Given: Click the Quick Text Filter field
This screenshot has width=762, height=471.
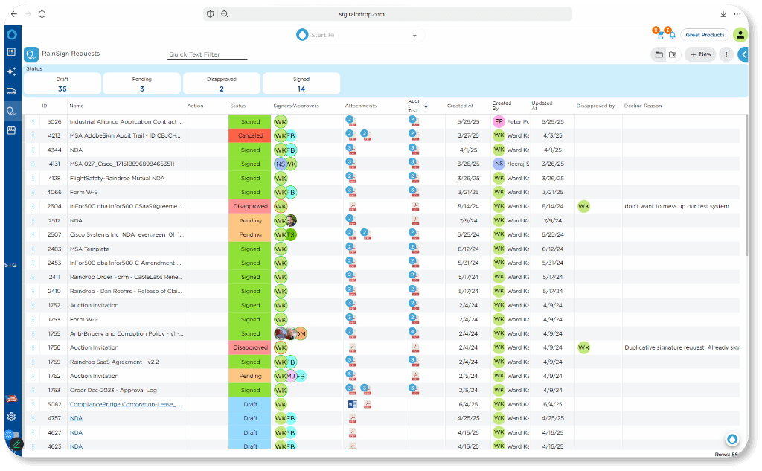Looking at the screenshot, I should 208,54.
